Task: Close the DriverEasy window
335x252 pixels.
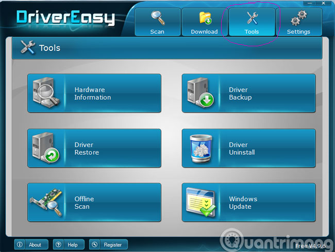Action: pos(324,3)
